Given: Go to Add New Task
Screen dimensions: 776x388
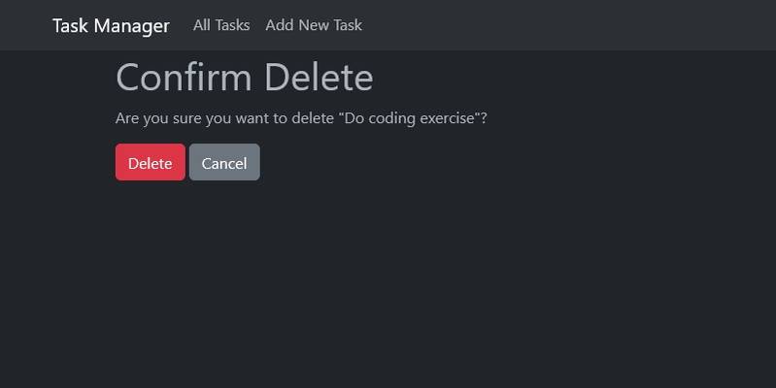Looking at the screenshot, I should pyautogui.click(x=314, y=25).
